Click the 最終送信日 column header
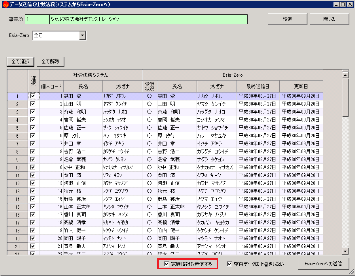 (x=258, y=87)
